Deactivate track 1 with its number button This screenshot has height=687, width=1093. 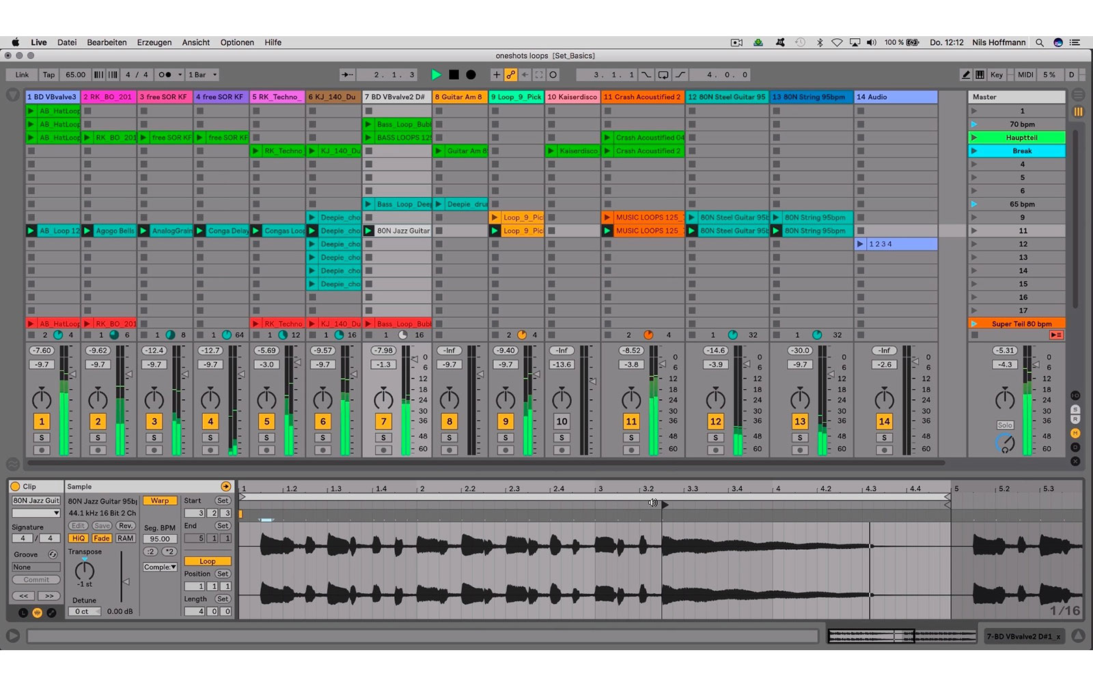click(x=42, y=422)
